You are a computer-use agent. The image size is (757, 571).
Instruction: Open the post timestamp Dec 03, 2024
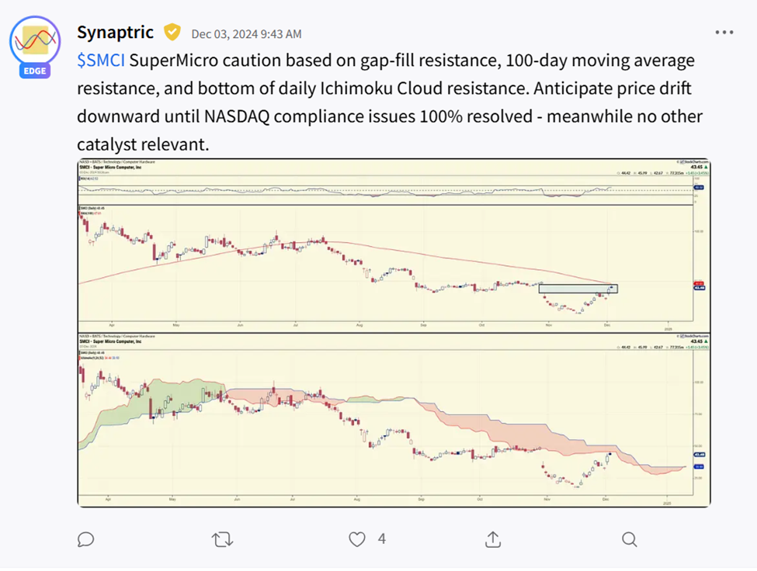[x=246, y=34]
